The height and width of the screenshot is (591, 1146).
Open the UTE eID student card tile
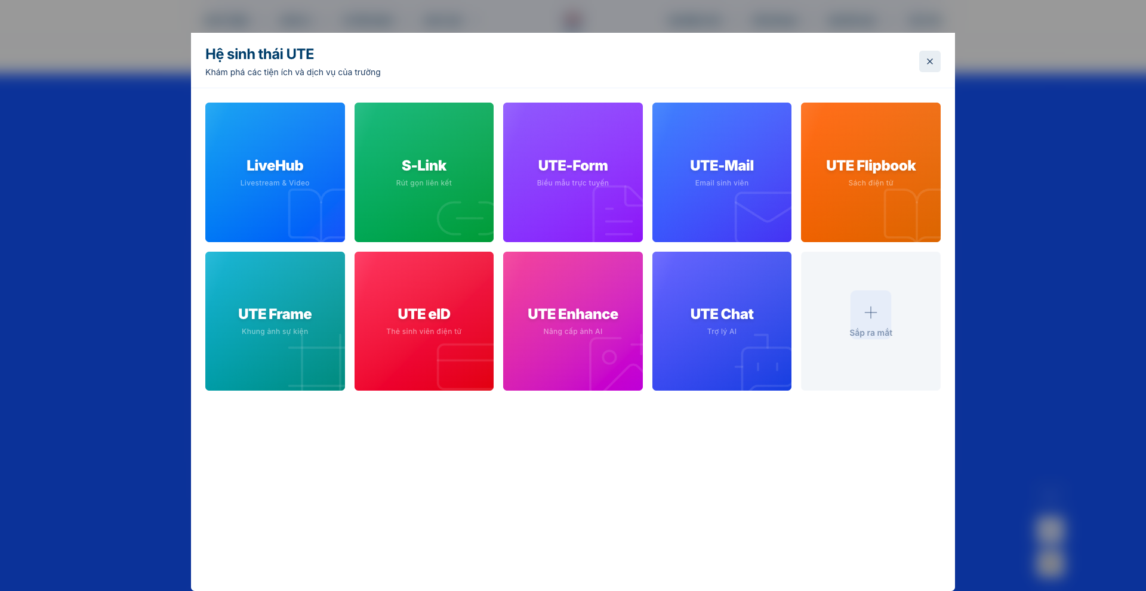point(424,321)
